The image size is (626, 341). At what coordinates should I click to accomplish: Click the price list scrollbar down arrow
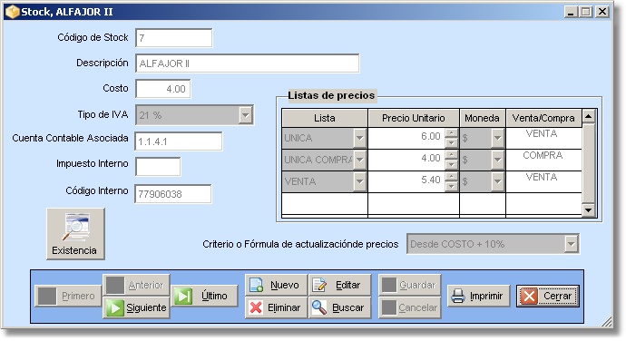click(x=589, y=209)
